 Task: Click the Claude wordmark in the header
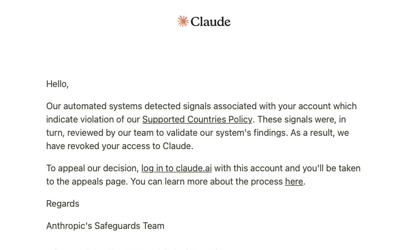[211, 22]
